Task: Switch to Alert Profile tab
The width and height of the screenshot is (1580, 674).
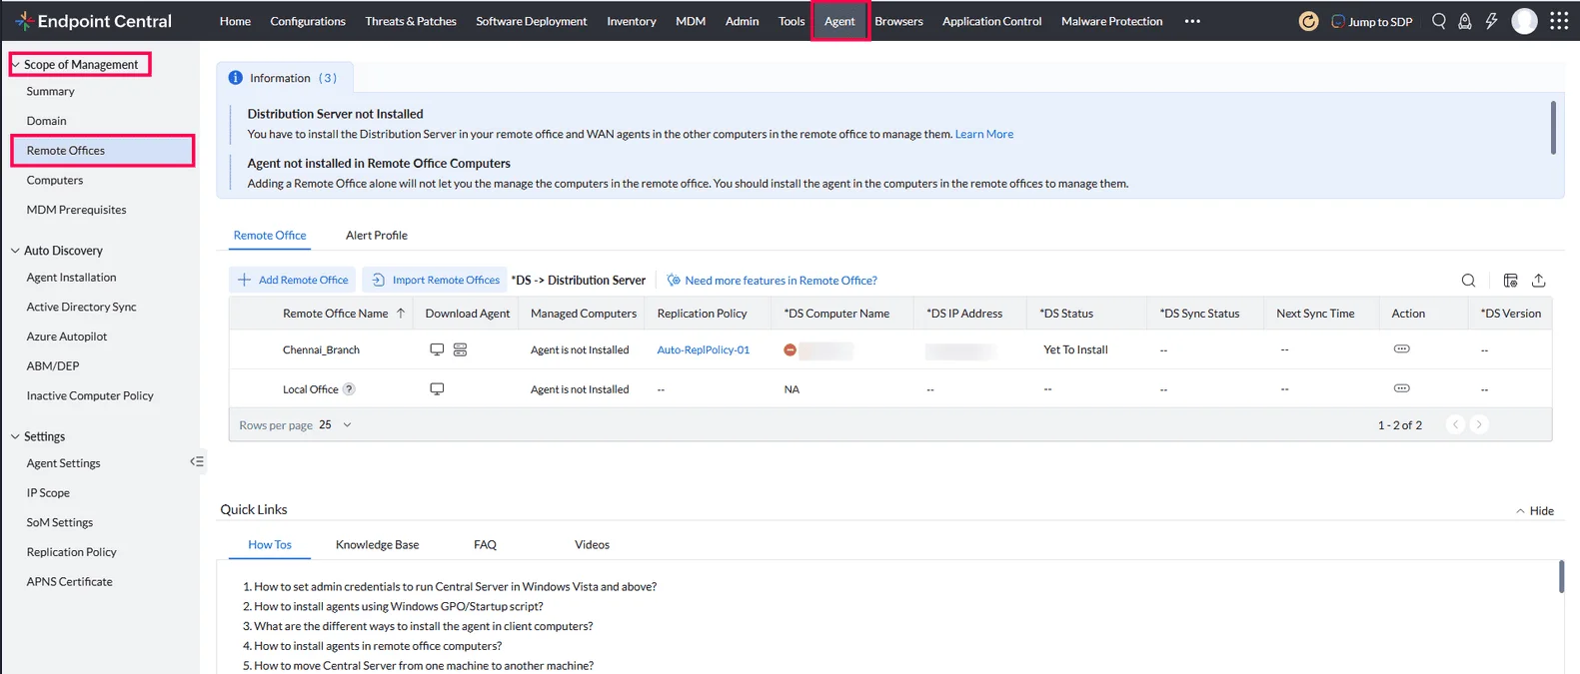Action: [x=377, y=236]
